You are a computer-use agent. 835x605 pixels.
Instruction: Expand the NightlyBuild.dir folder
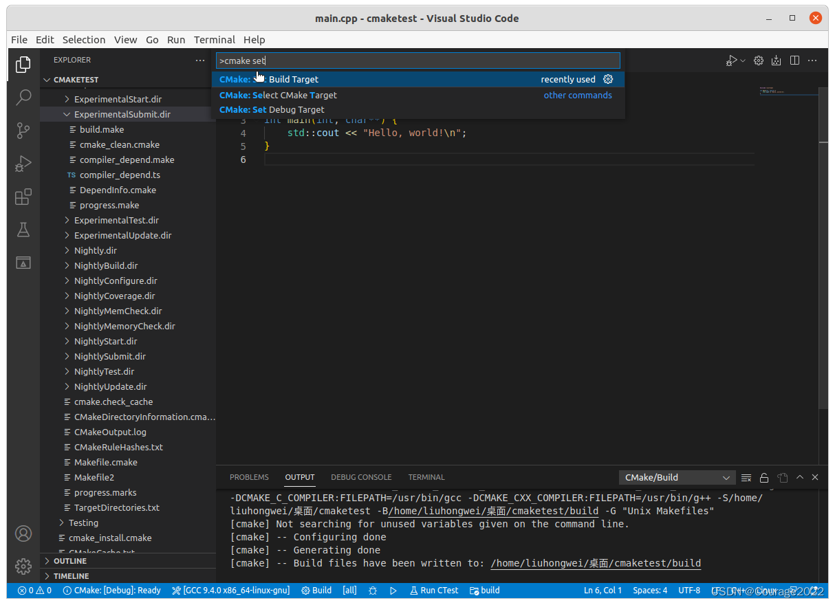coord(128,265)
